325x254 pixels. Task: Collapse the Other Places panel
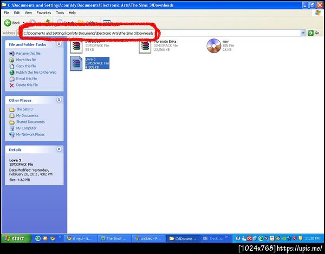[x=59, y=100]
